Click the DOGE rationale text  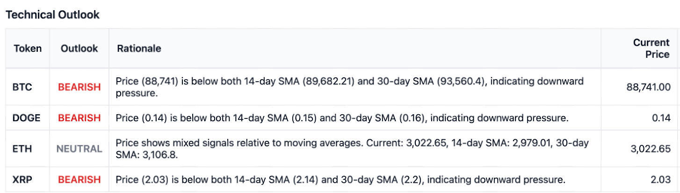coord(342,118)
